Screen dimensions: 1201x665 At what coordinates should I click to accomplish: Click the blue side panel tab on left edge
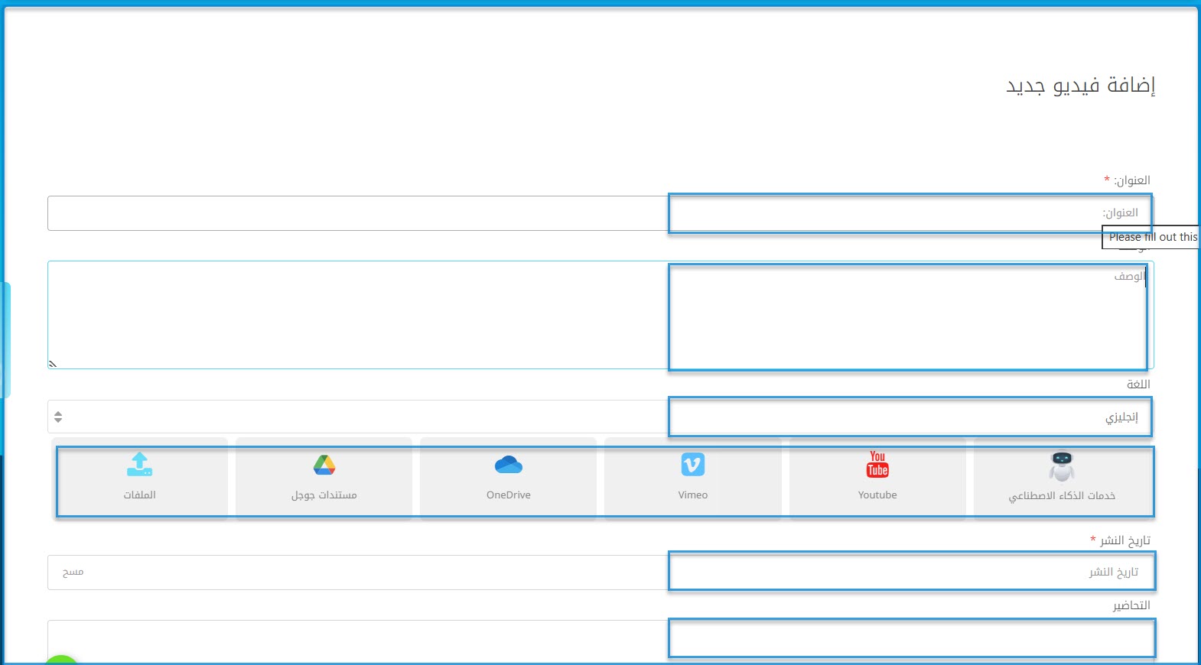pyautogui.click(x=5, y=340)
